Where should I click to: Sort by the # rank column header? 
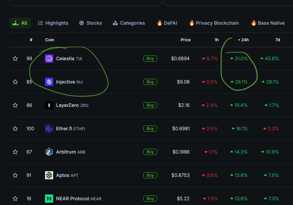[x=31, y=40]
